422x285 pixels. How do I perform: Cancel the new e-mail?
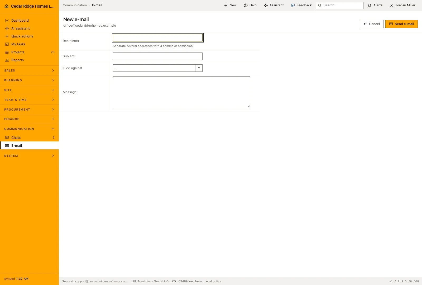(371, 24)
